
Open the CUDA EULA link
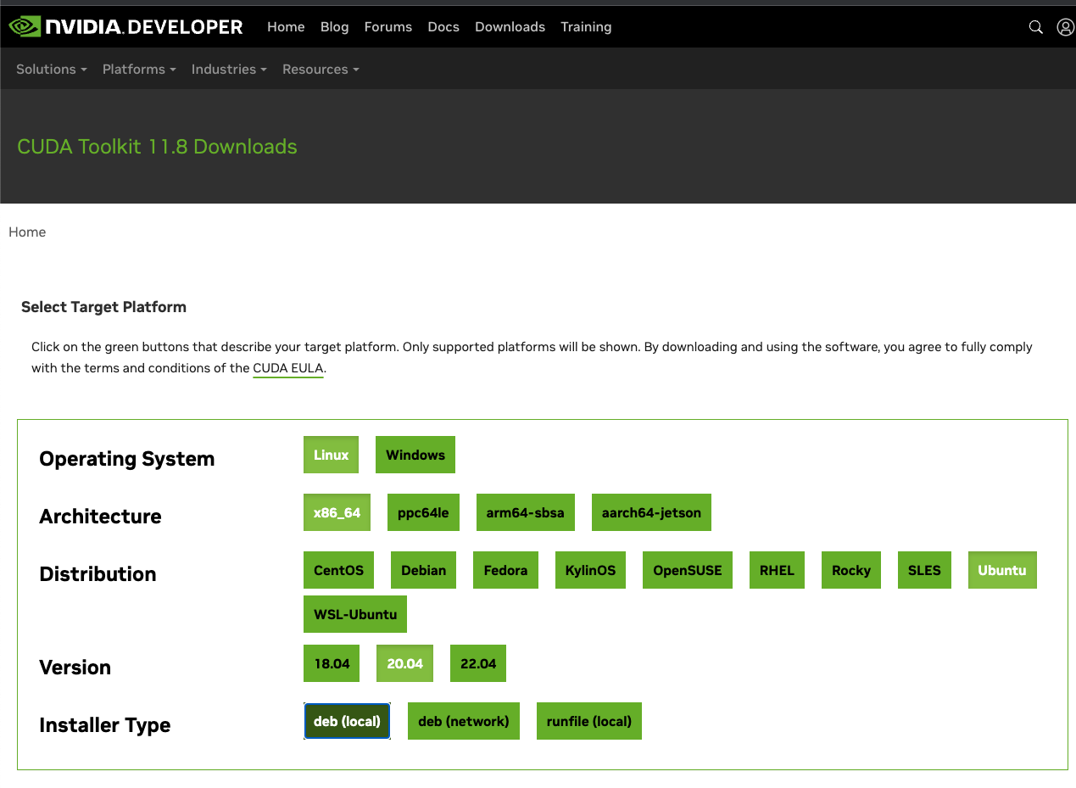[x=288, y=369]
